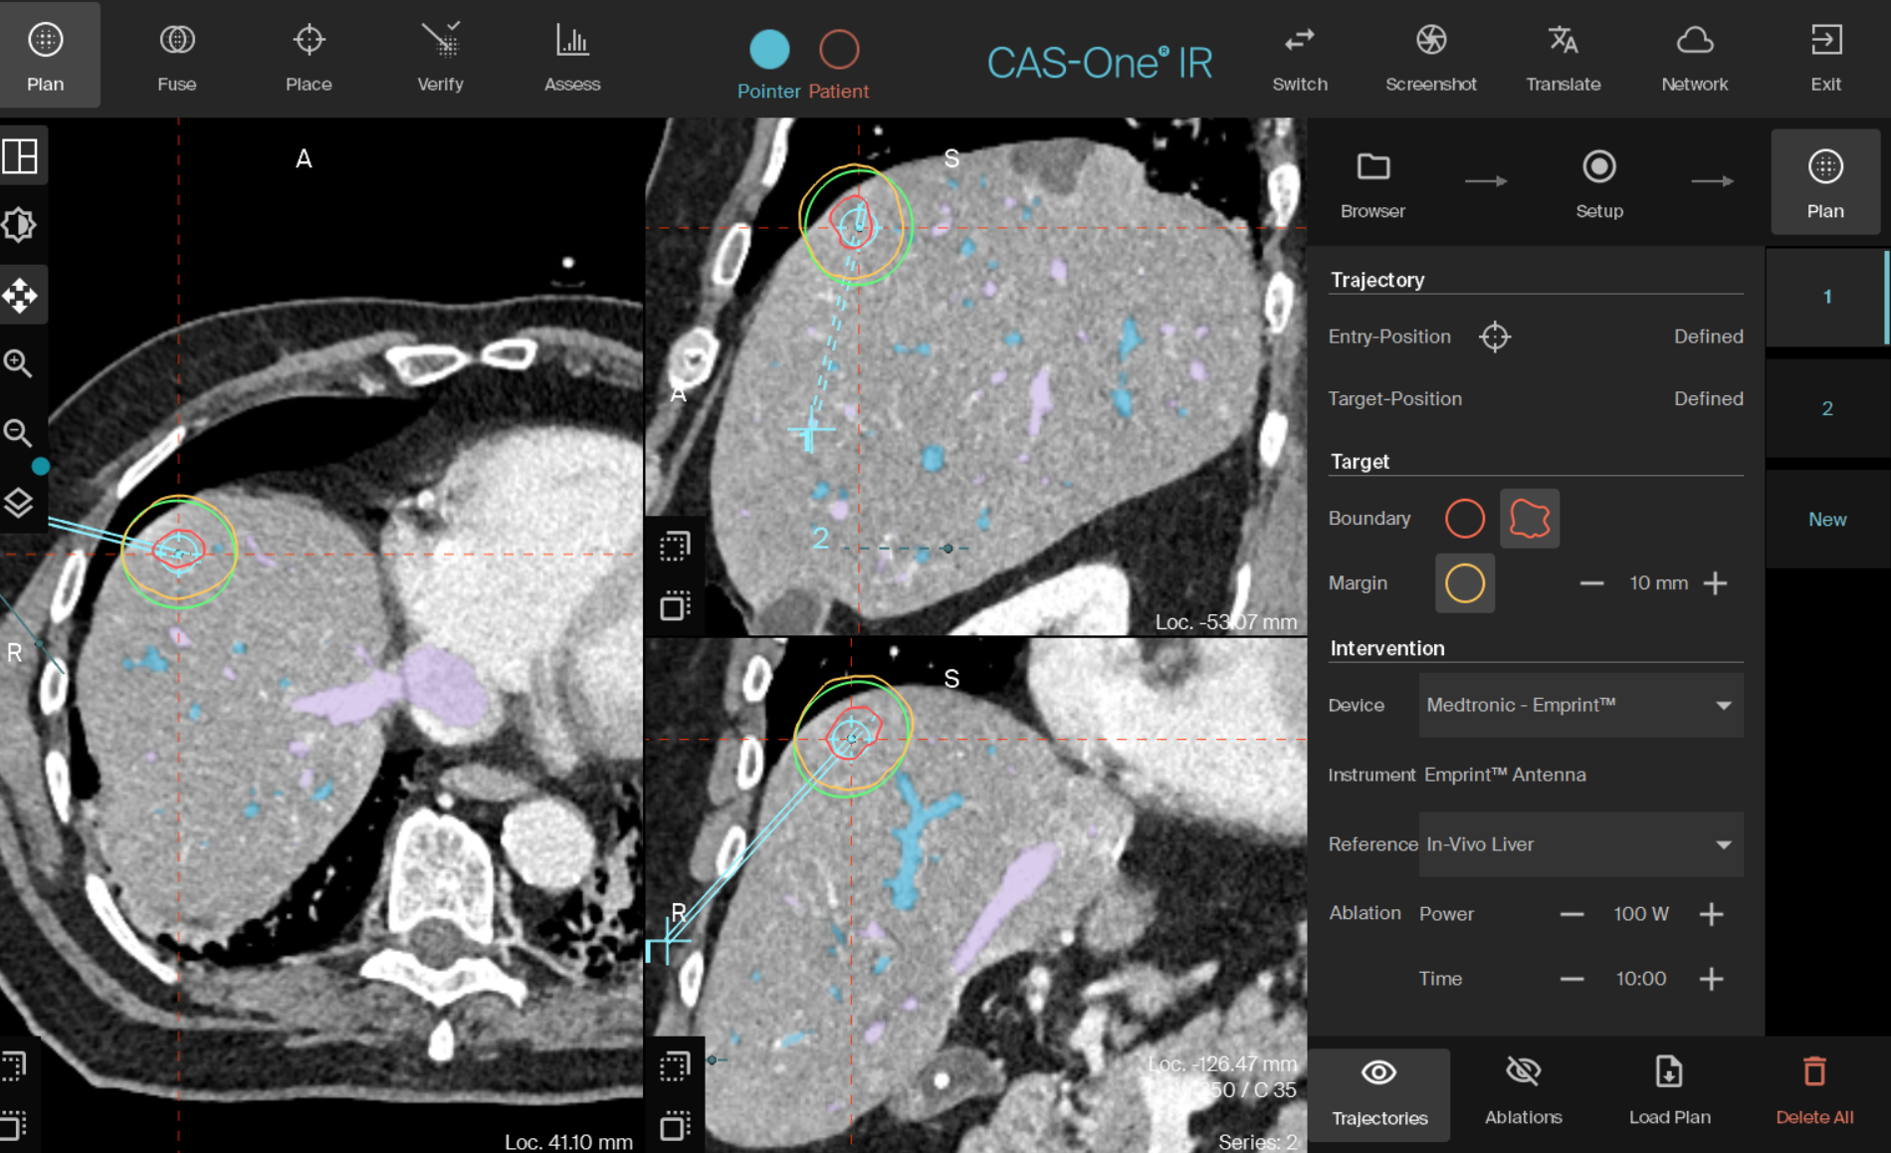Switch to trajectory 2 tab

pyautogui.click(x=1826, y=408)
